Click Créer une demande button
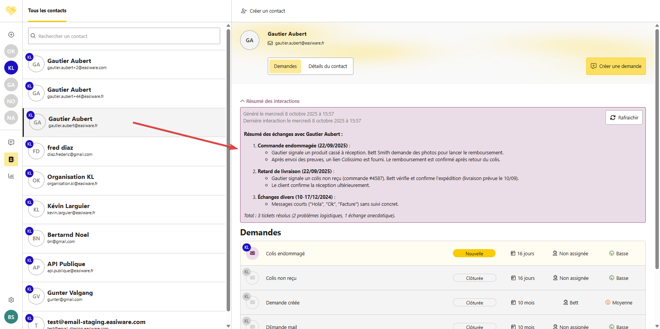 tap(616, 66)
